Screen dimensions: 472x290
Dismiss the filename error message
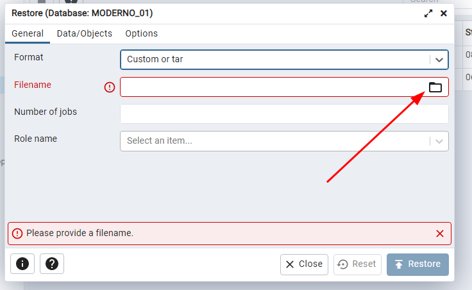pyautogui.click(x=440, y=234)
